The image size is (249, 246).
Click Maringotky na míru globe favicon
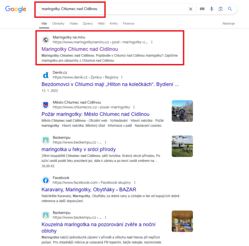46,40
